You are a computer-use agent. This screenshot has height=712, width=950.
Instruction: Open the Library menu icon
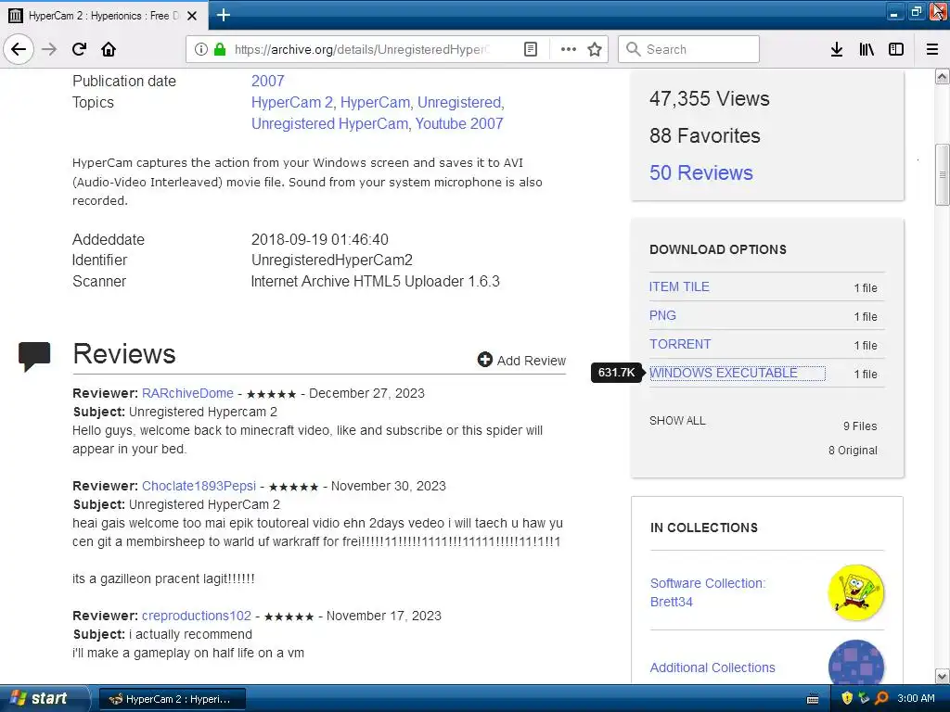tap(867, 49)
